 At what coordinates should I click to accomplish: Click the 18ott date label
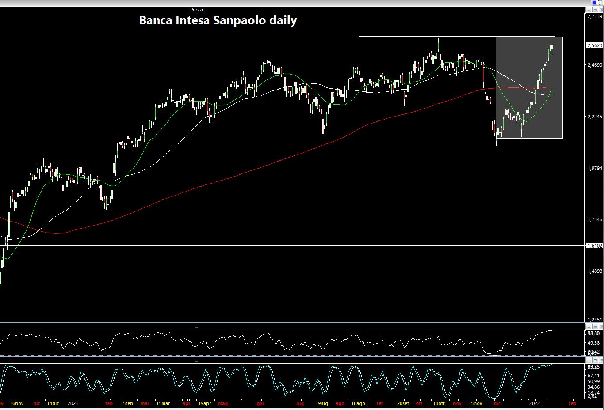(439, 403)
